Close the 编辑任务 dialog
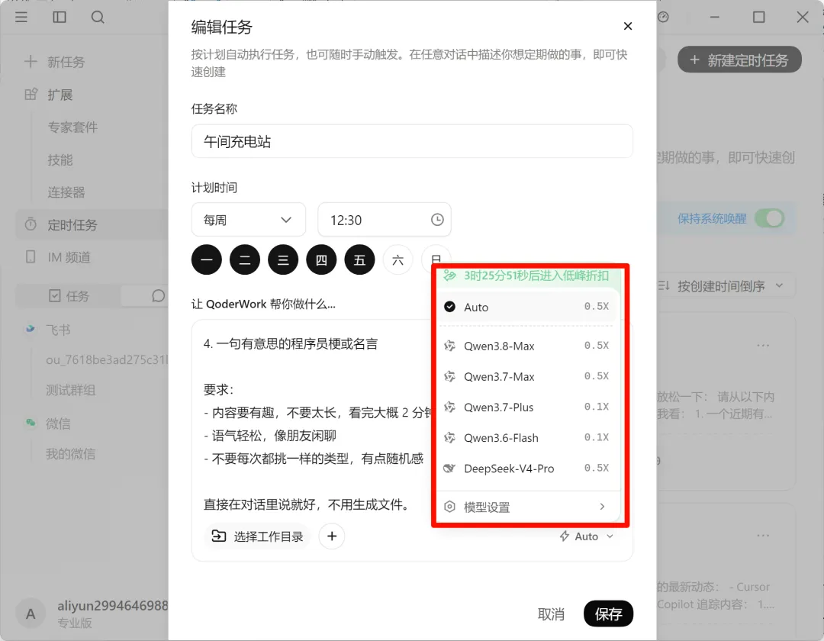This screenshot has height=641, width=824. coord(627,26)
